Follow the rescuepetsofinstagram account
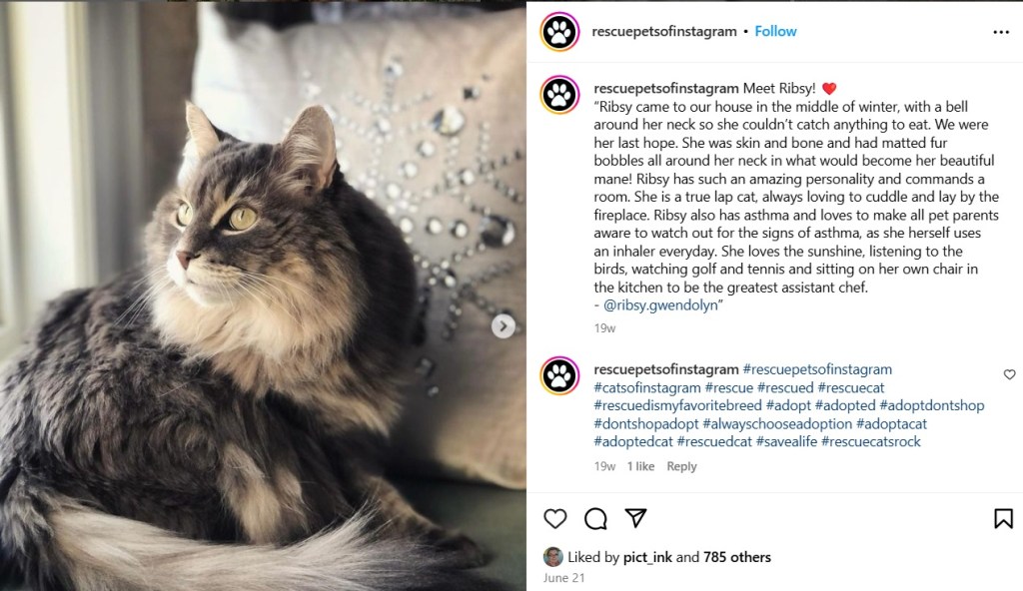This screenshot has height=591, width=1023. click(775, 31)
